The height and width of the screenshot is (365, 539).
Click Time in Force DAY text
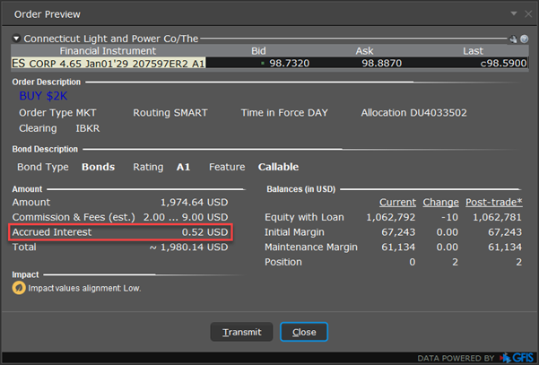(x=284, y=113)
